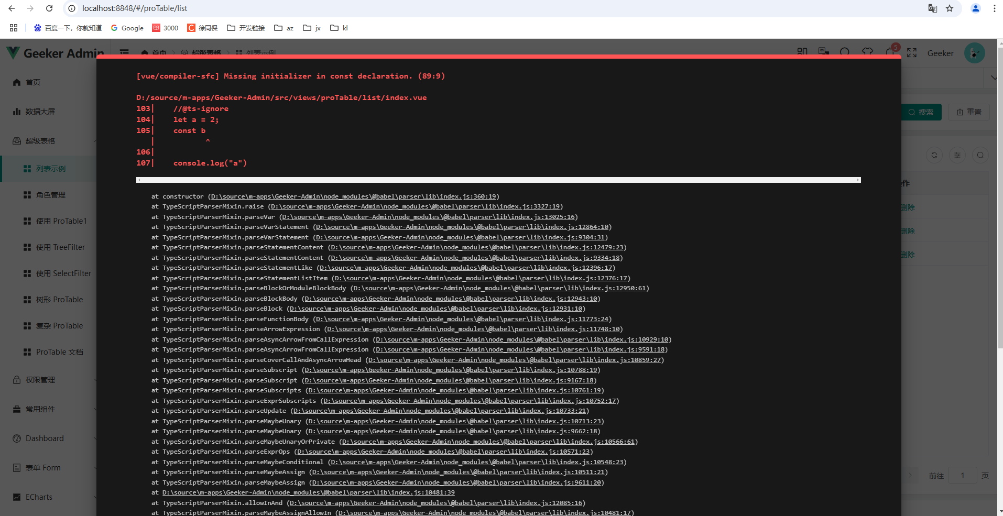Open the parseUpdate index.js:10733:21 link
The width and height of the screenshot is (1003, 516).
[440, 411]
